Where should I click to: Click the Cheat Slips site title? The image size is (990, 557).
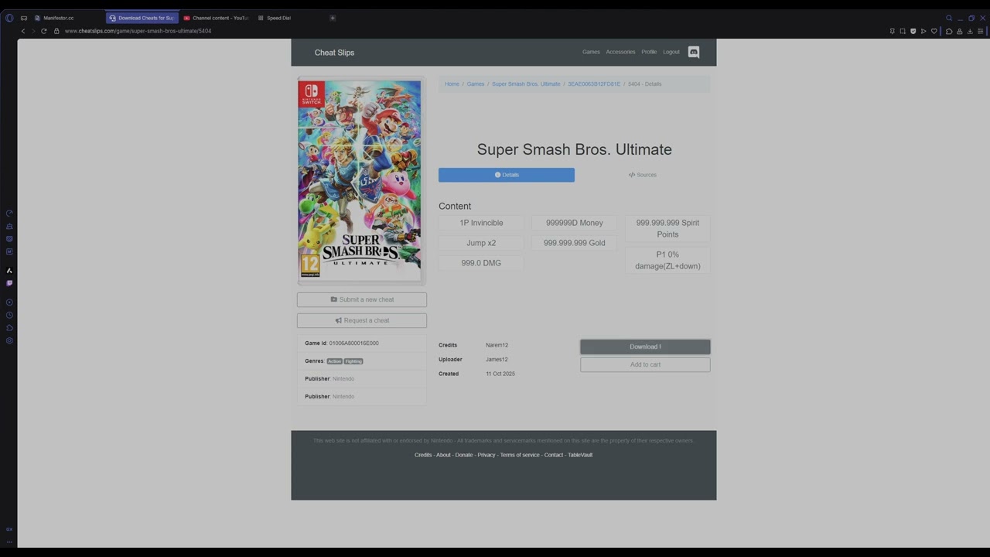pyautogui.click(x=334, y=53)
